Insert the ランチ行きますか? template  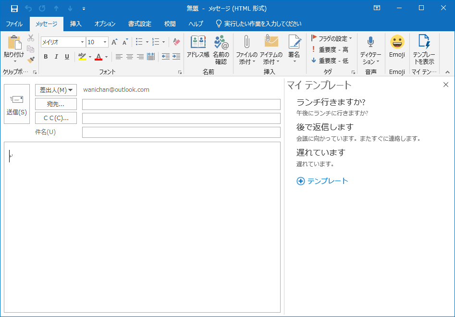(x=331, y=102)
